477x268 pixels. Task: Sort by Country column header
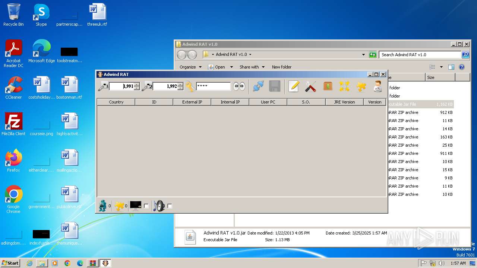(116, 102)
